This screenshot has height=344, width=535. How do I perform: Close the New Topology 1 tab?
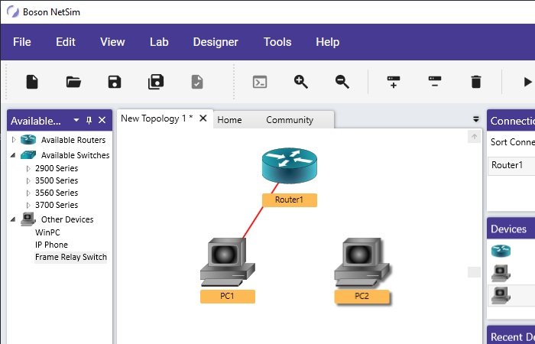point(203,118)
